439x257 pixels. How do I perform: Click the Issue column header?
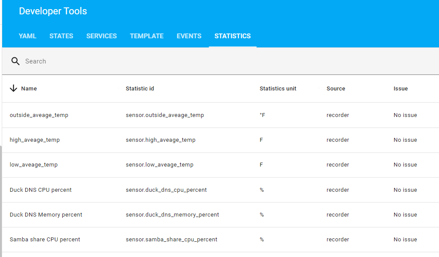pos(401,88)
